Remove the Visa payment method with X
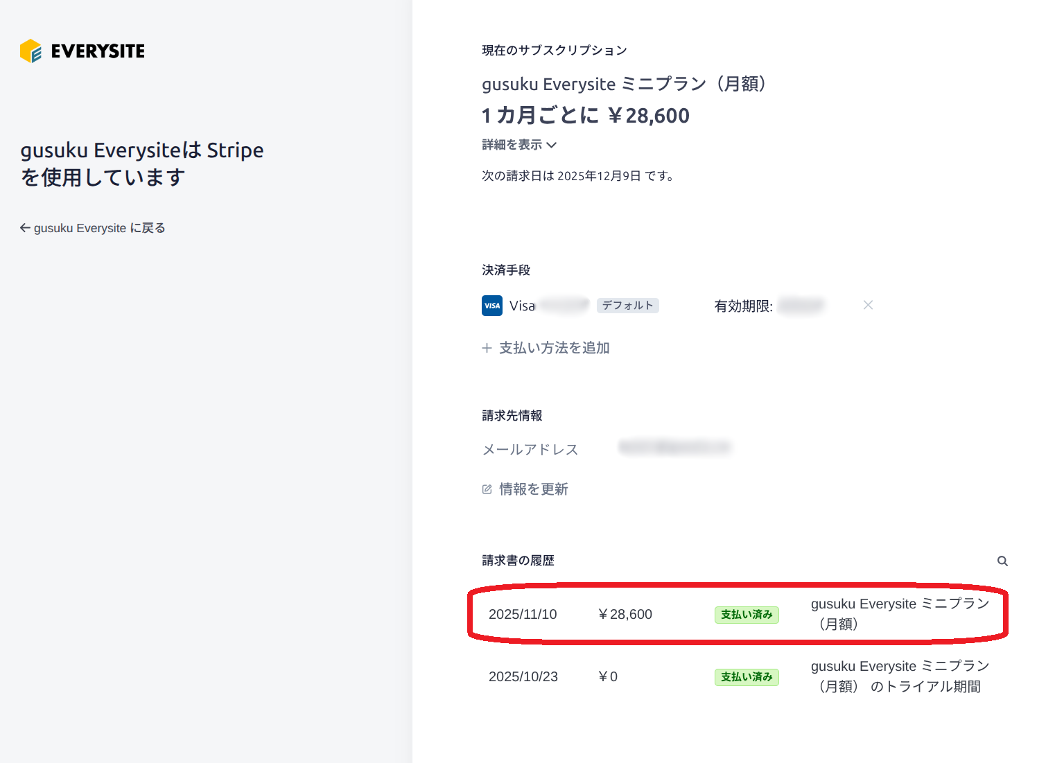 (868, 305)
